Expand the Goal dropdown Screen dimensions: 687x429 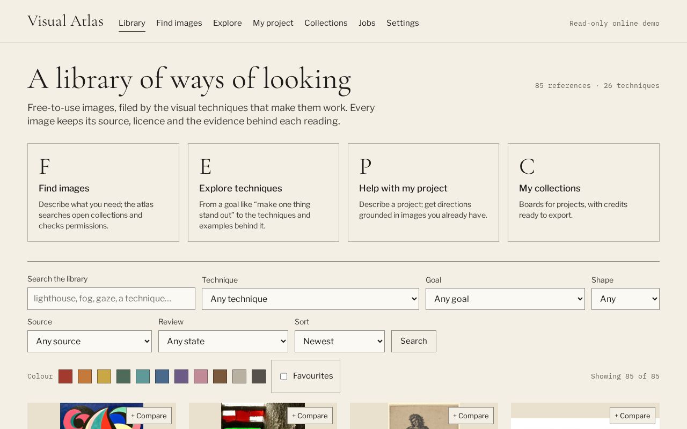(505, 299)
